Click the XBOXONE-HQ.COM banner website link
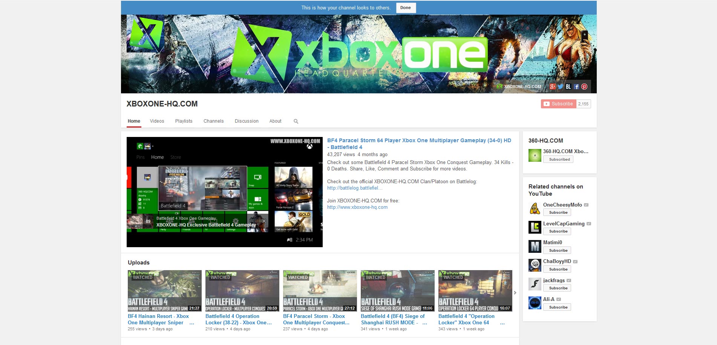 click(519, 87)
